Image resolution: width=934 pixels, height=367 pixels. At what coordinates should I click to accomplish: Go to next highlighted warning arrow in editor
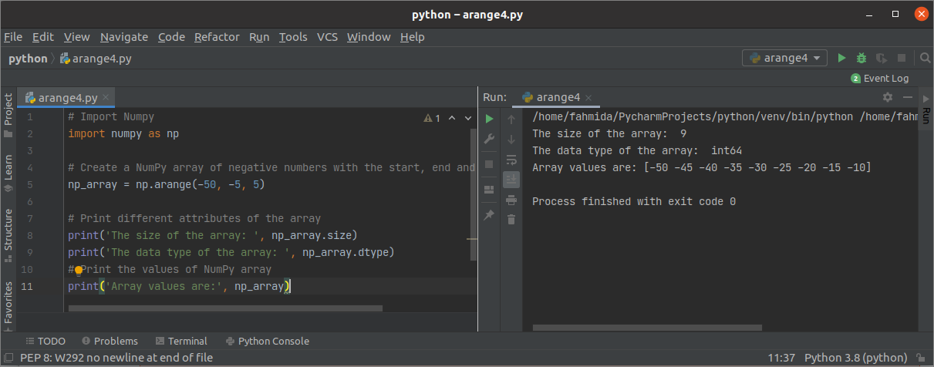467,118
